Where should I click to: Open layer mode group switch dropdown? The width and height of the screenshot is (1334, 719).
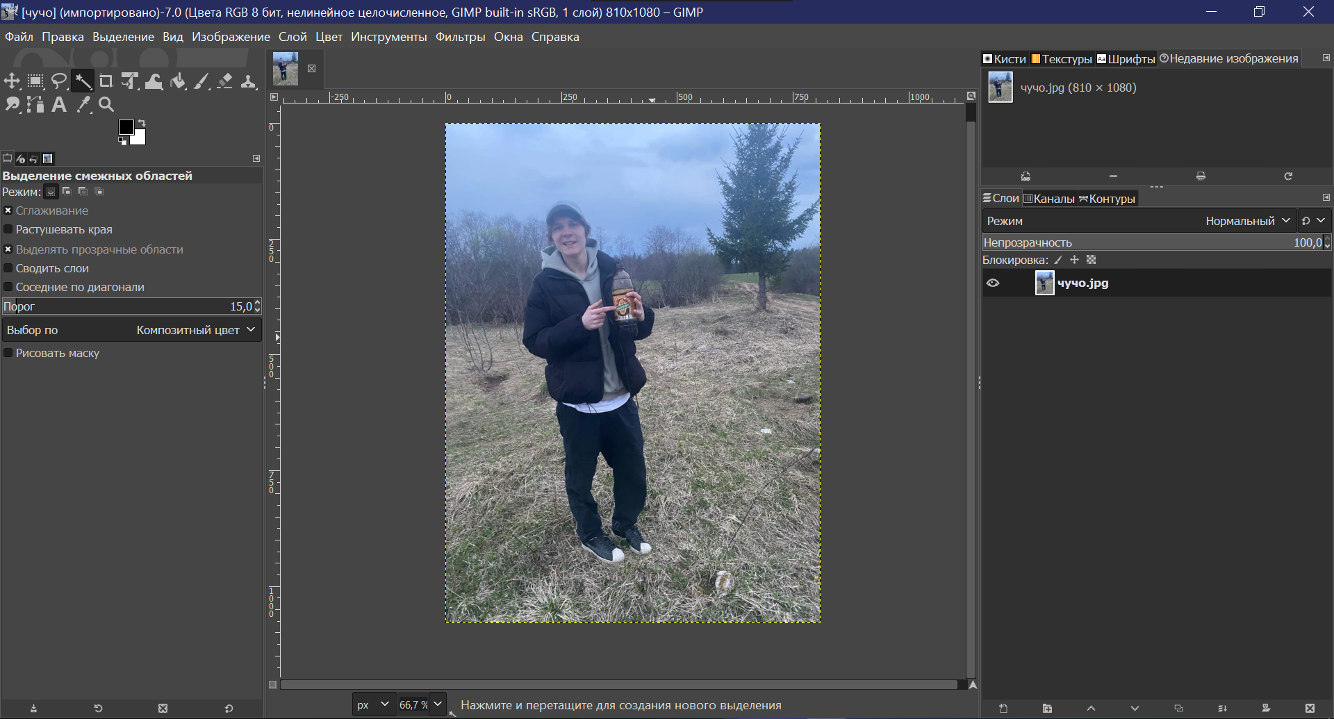tap(1313, 221)
